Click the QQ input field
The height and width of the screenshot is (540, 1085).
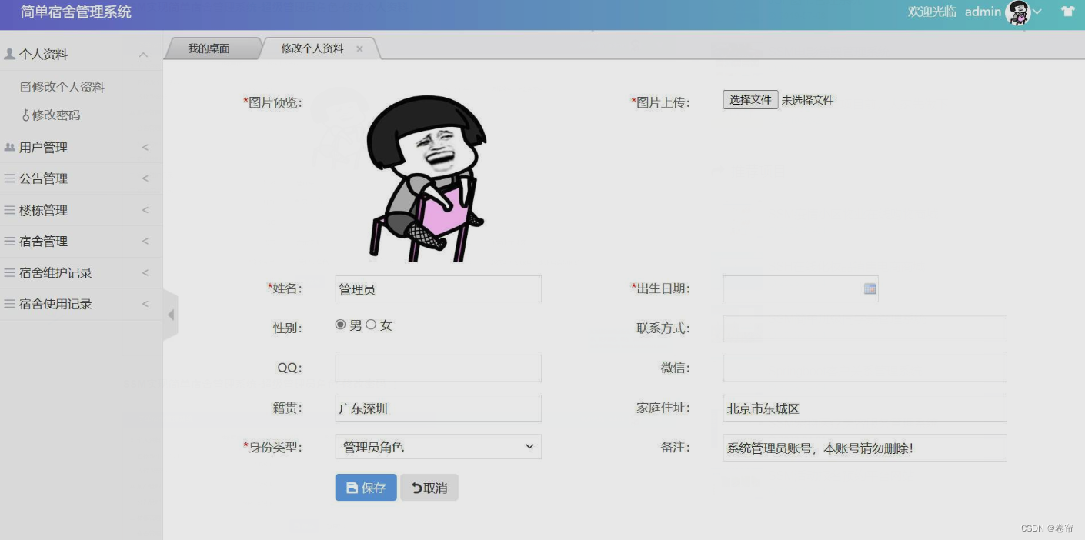pyautogui.click(x=438, y=368)
